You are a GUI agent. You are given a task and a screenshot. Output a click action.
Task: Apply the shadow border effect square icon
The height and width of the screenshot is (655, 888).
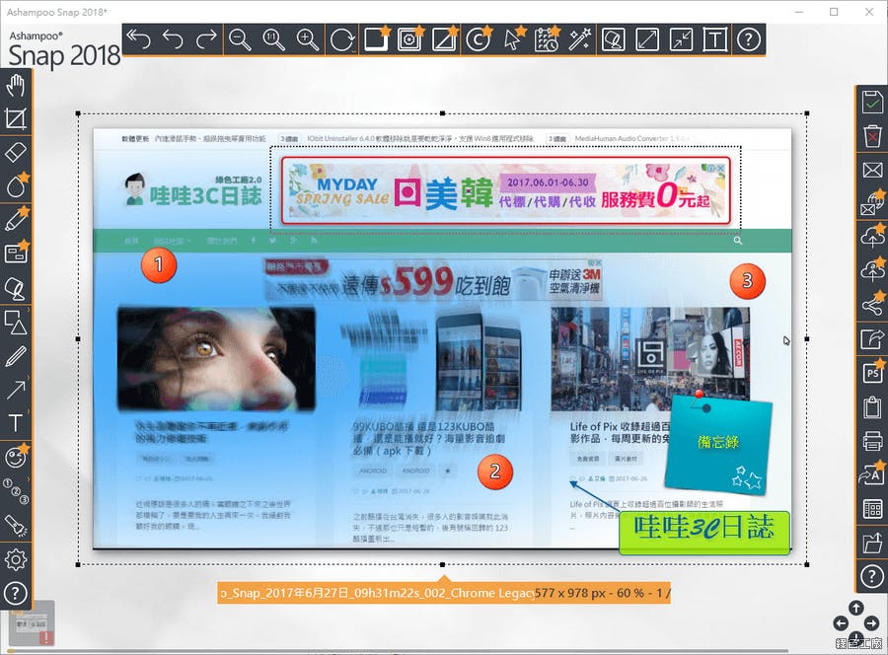[x=377, y=39]
